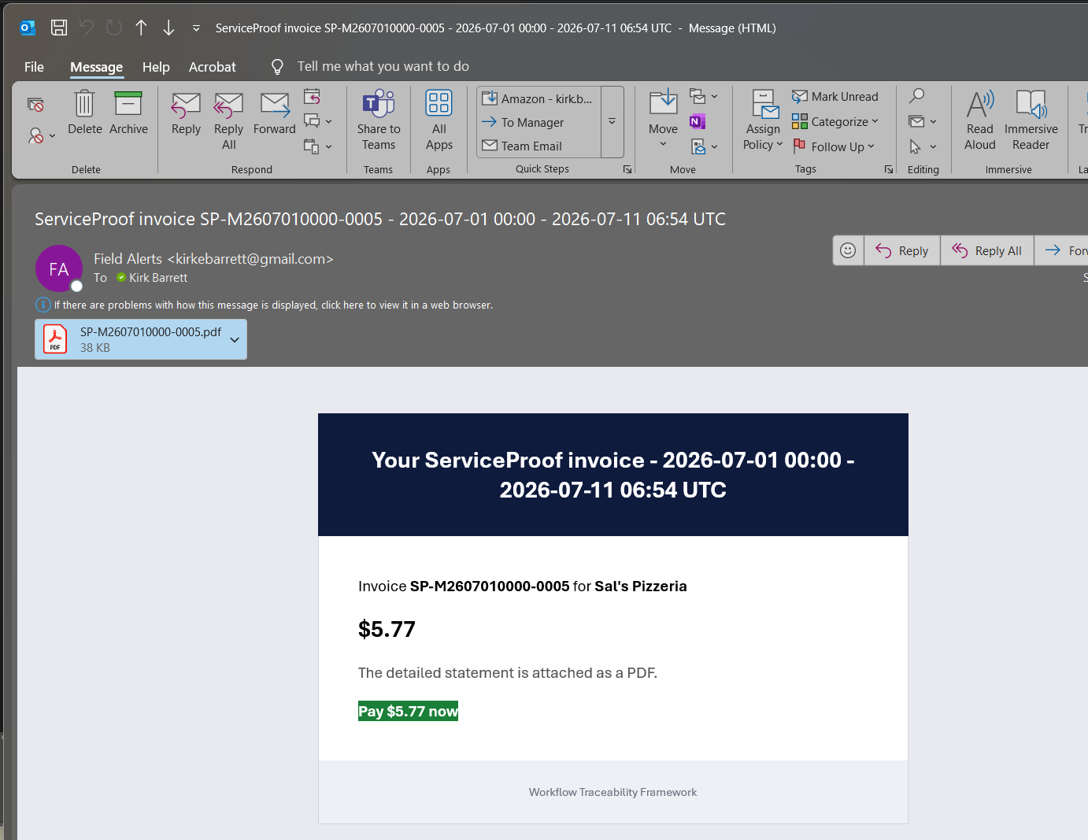The height and width of the screenshot is (840, 1088).
Task: Click the $5.77 amount text
Action: pyautogui.click(x=387, y=629)
